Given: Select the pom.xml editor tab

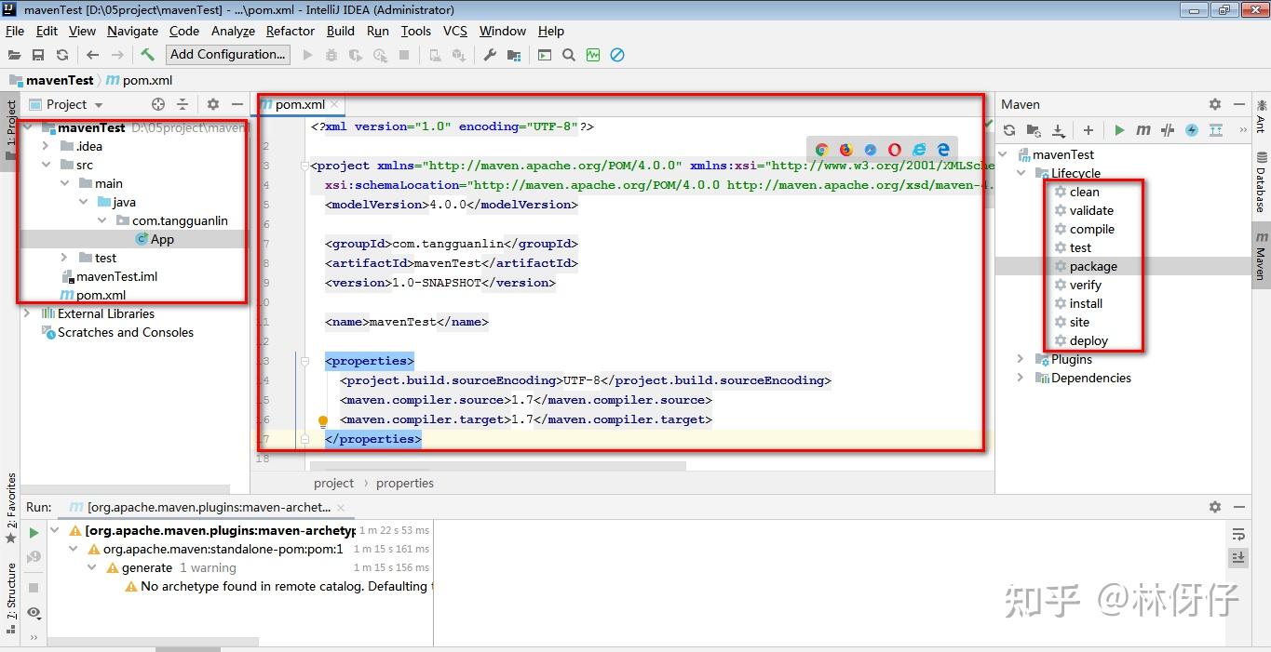Looking at the screenshot, I should click(300, 104).
